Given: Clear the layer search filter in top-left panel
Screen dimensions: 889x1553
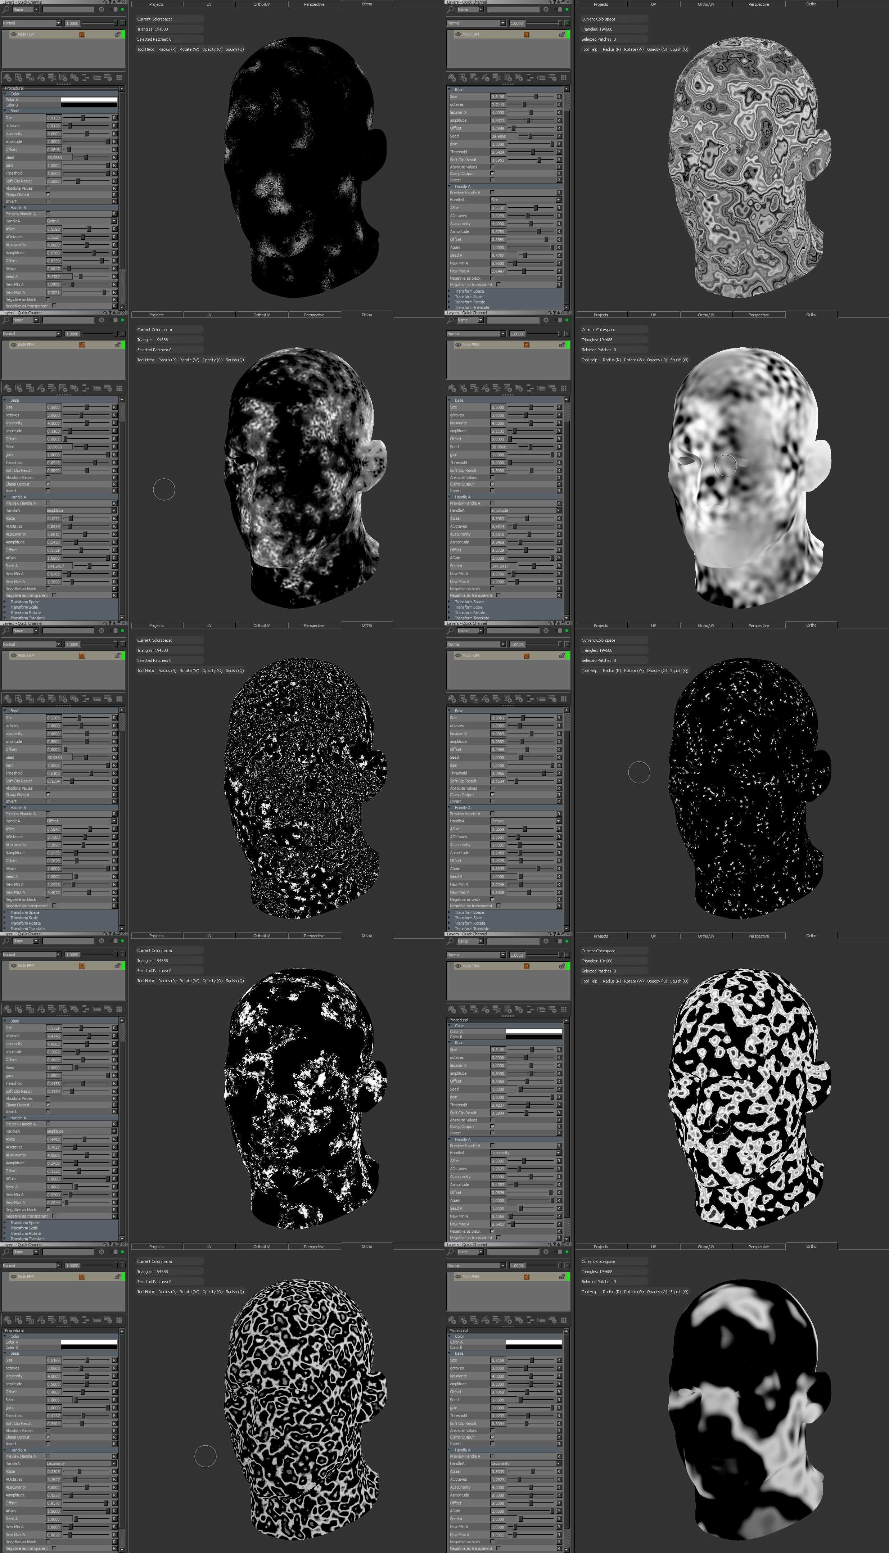Looking at the screenshot, I should [101, 10].
